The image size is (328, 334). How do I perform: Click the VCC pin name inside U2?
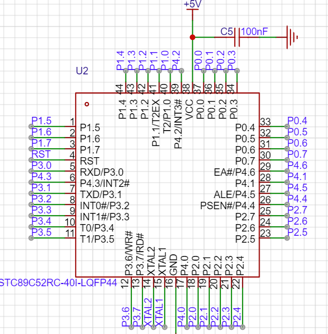click(x=189, y=109)
